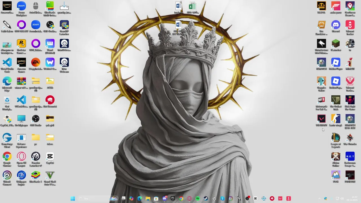The height and width of the screenshot is (203, 361).
Task: Launch War Thunder from the desktop
Action: pos(350,139)
